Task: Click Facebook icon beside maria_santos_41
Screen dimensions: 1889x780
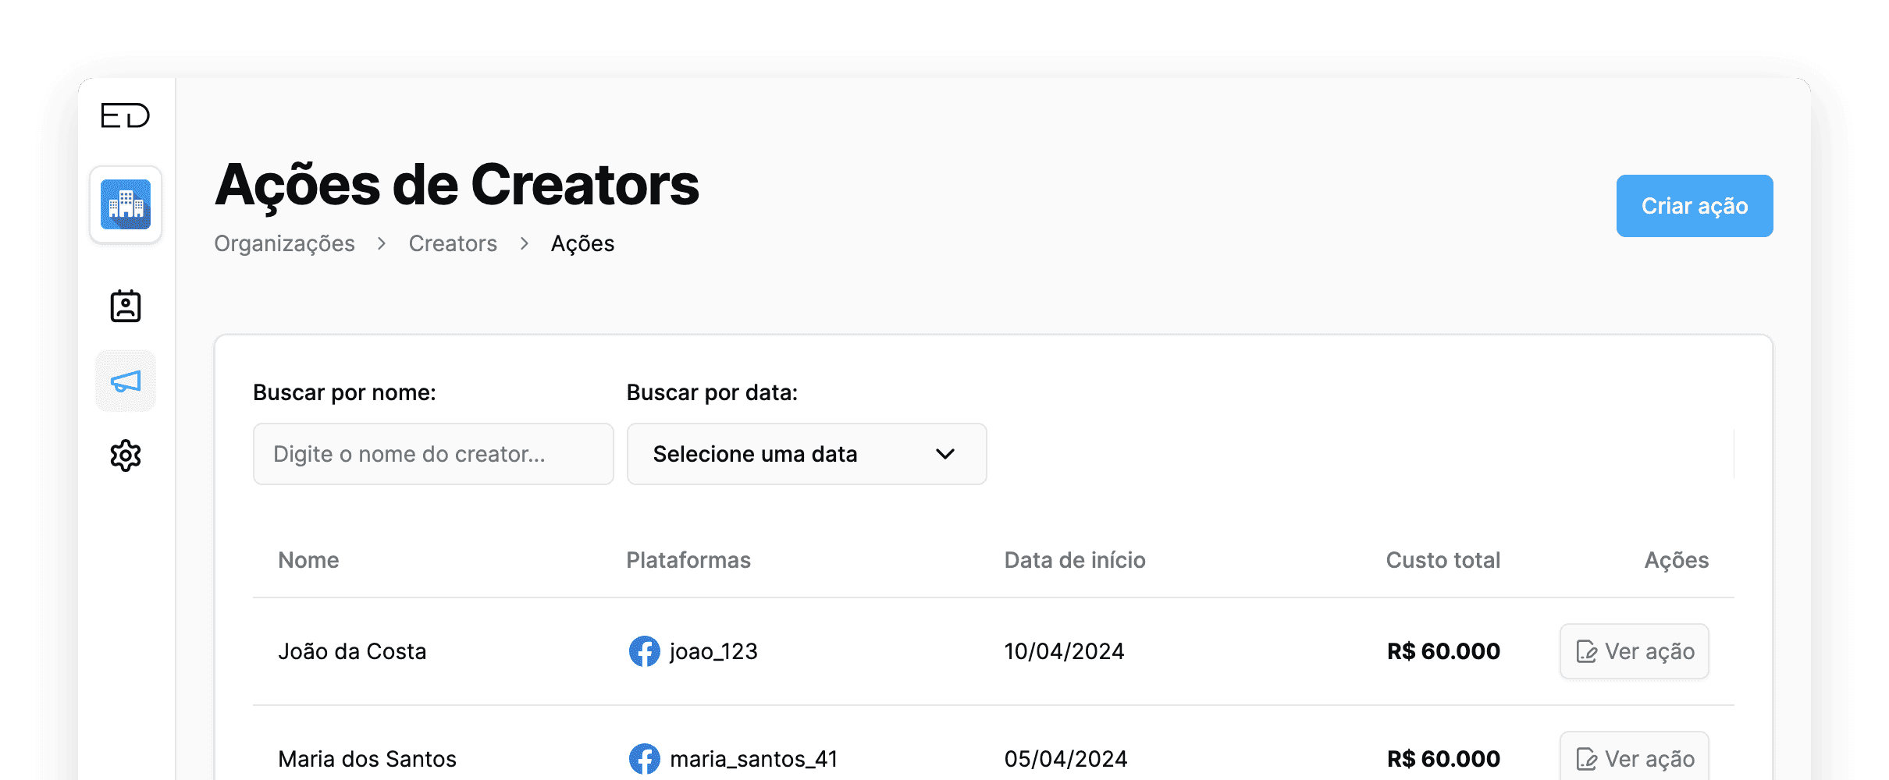Action: pos(644,758)
